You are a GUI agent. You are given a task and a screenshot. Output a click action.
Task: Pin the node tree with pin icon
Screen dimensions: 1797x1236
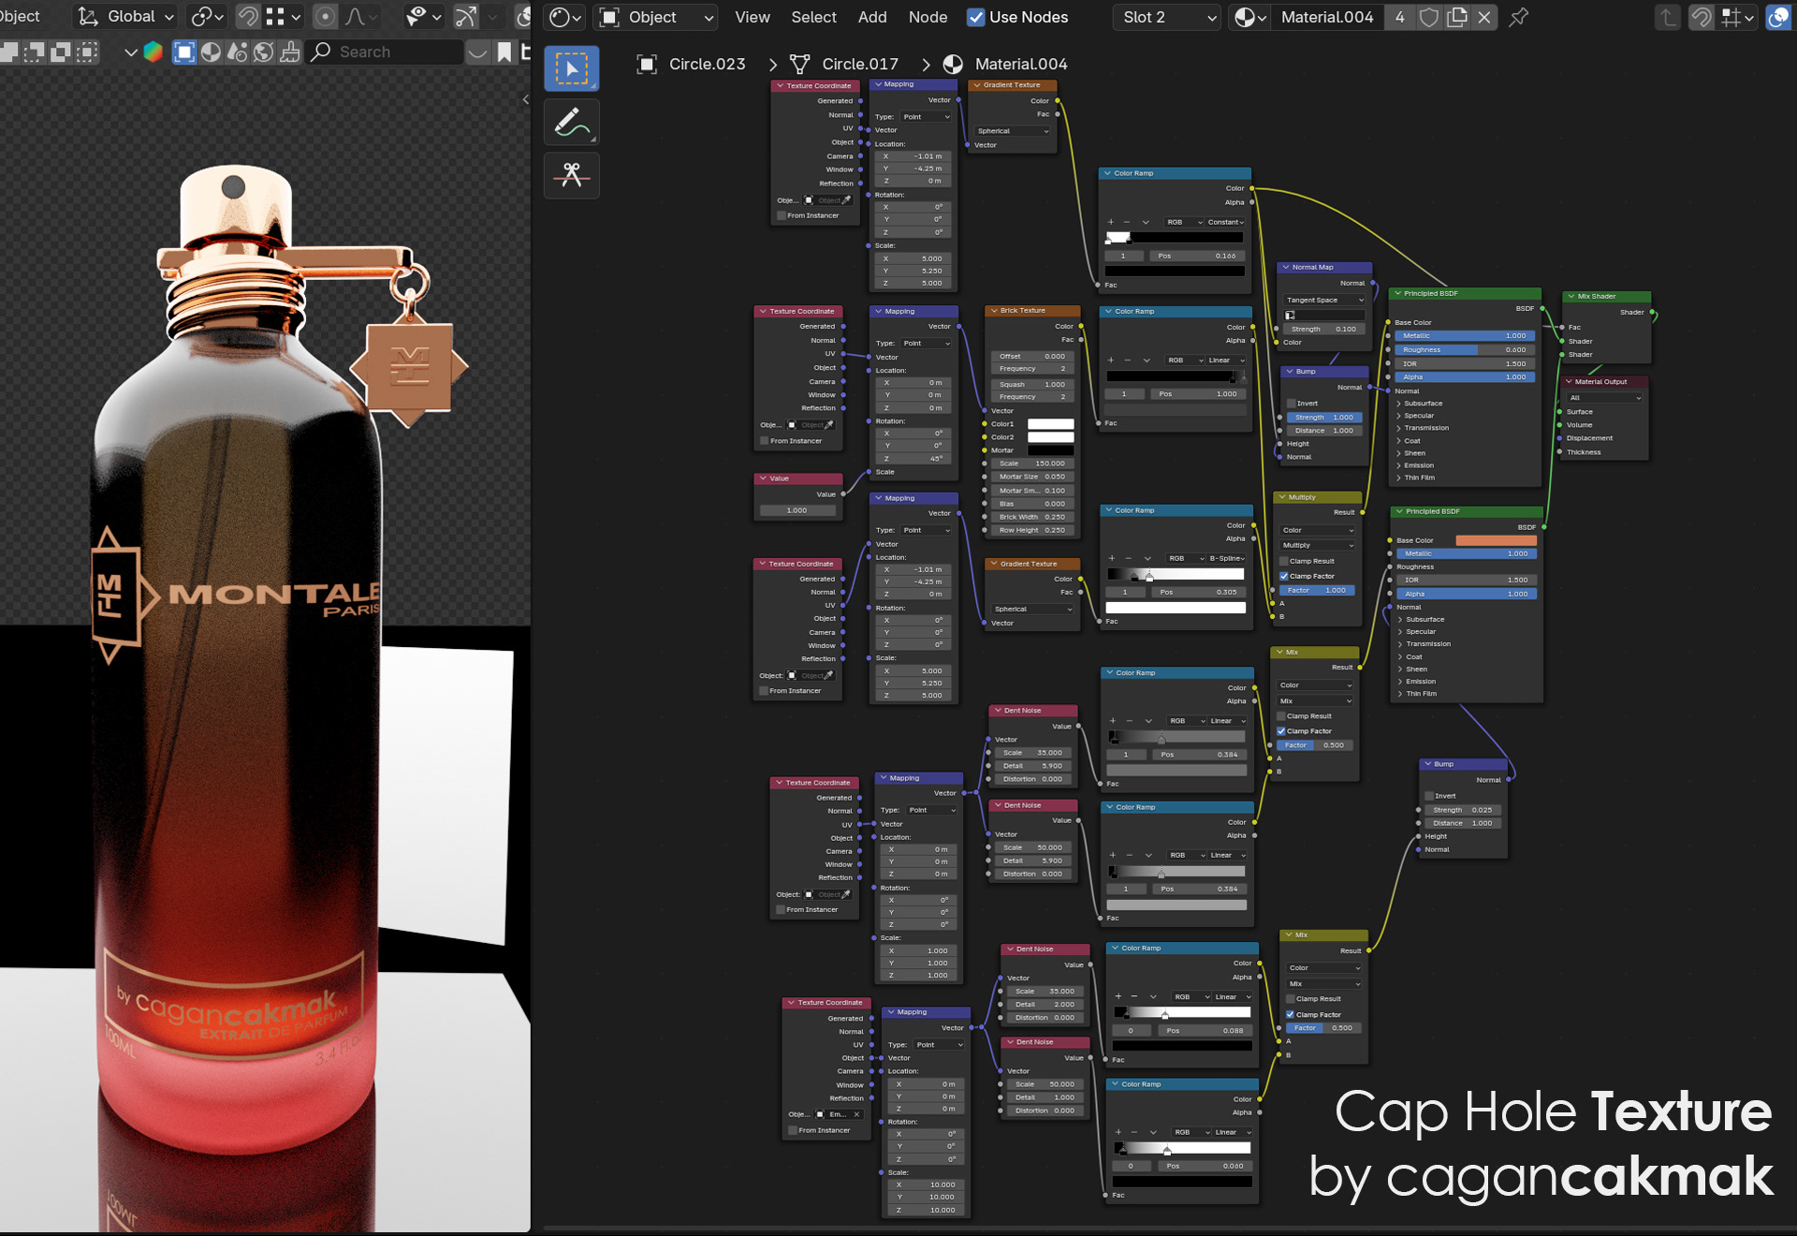click(x=1518, y=17)
